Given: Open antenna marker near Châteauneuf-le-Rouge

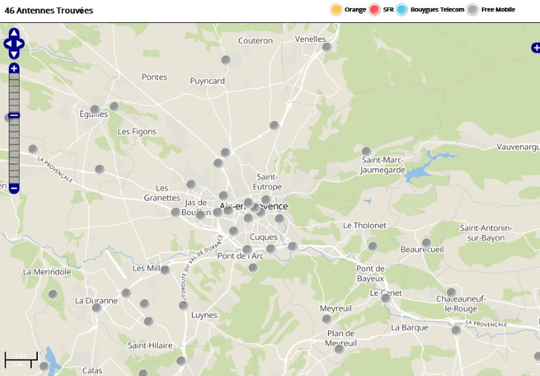Looking at the screenshot, I should 452,292.
